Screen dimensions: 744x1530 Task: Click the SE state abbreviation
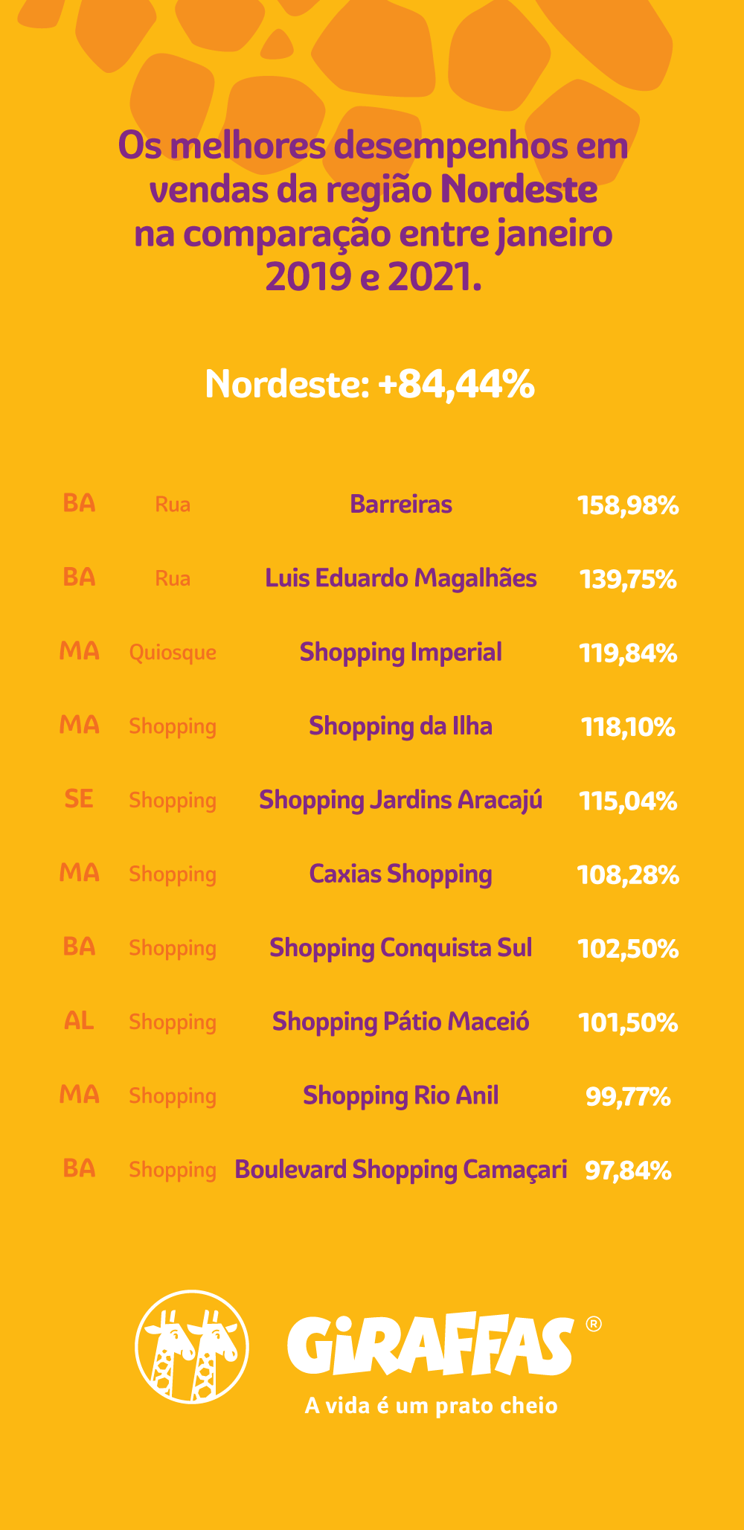pyautogui.click(x=79, y=799)
